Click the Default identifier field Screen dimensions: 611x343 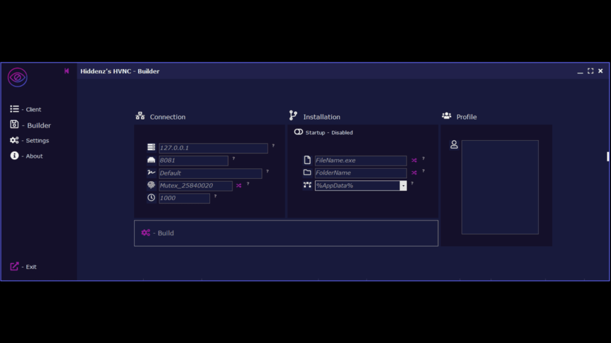(210, 173)
